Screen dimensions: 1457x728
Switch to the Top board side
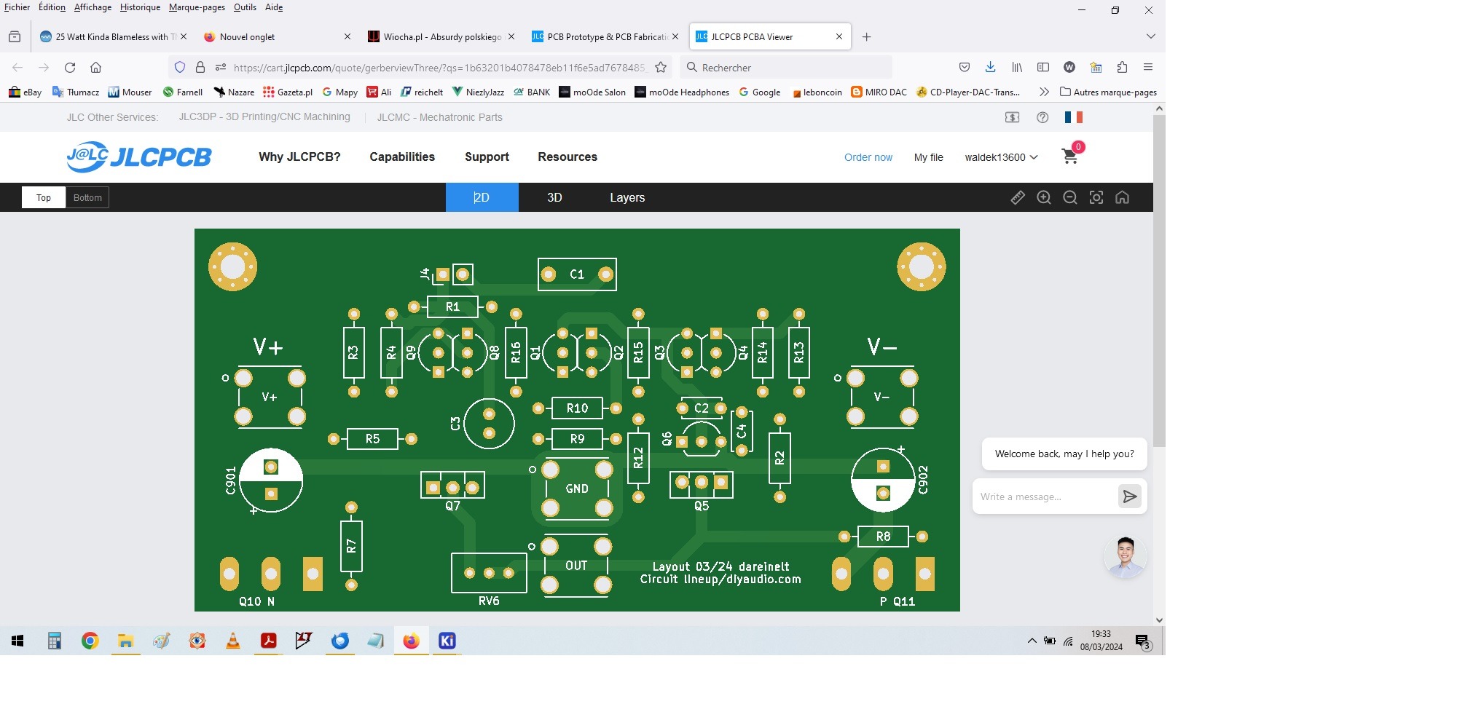pos(44,197)
